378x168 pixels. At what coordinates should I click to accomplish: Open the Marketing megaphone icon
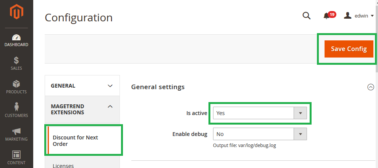(x=16, y=131)
